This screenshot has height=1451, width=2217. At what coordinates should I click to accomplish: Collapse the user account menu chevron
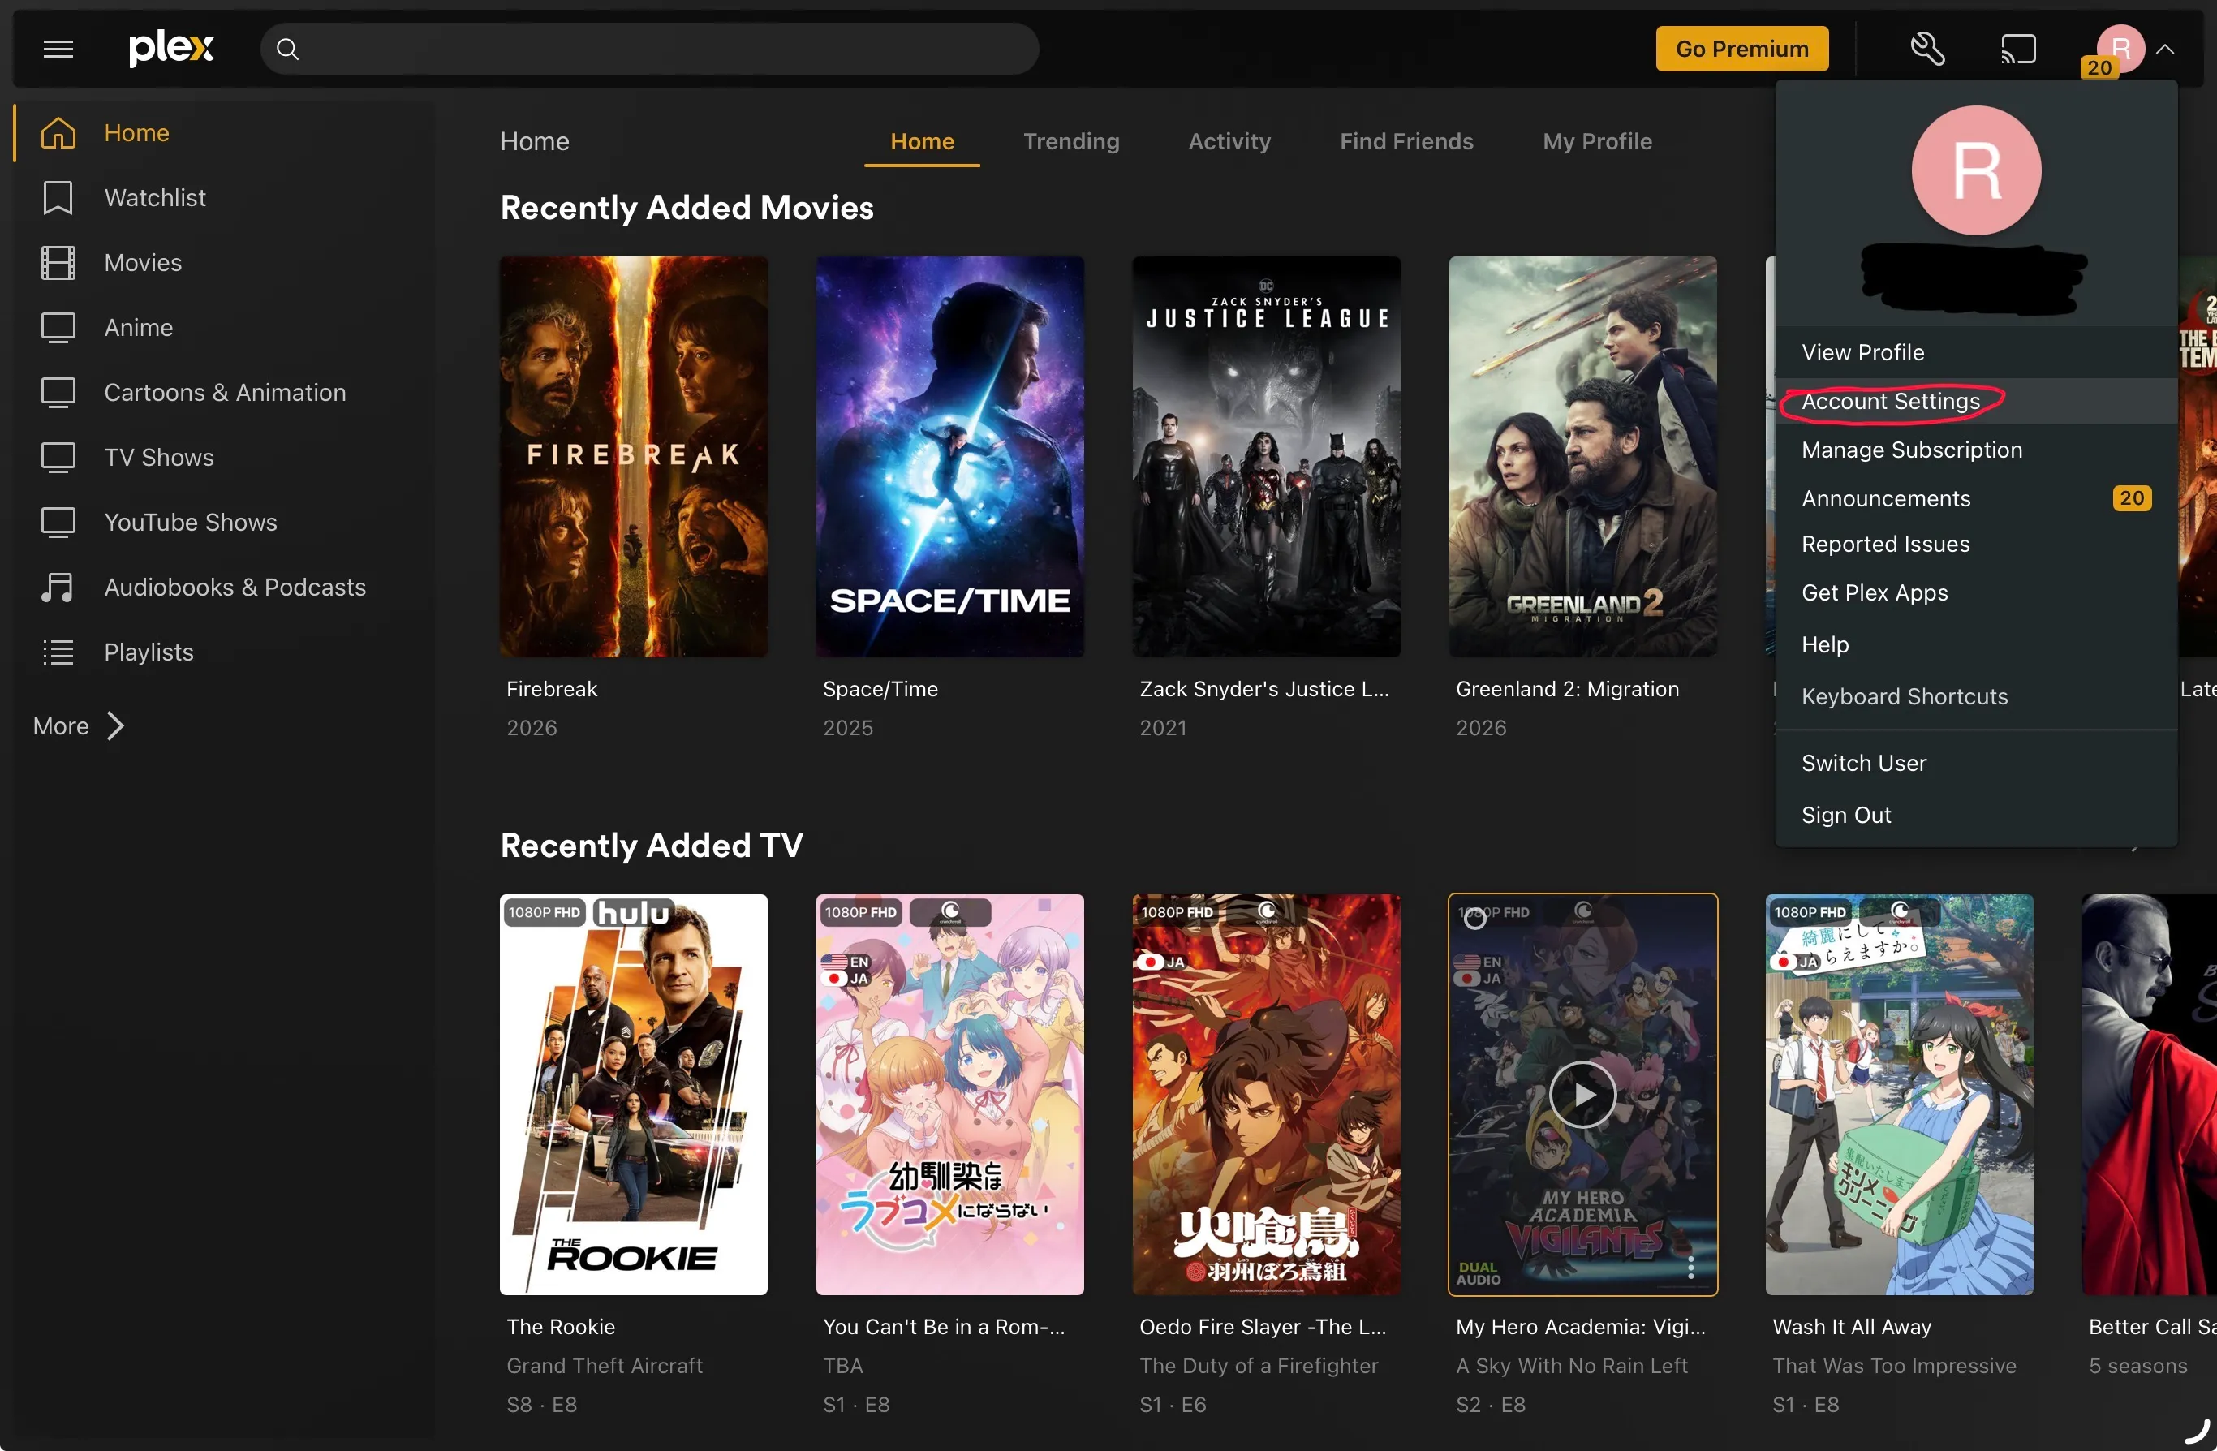point(2165,50)
